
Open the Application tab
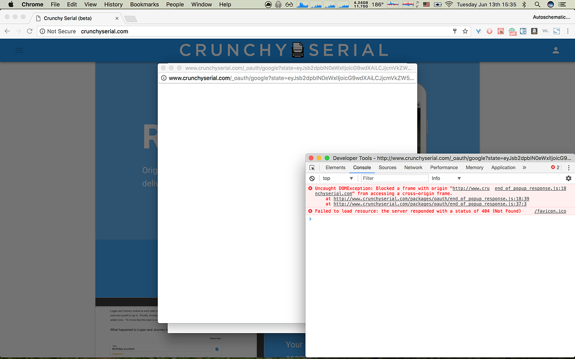(x=503, y=167)
